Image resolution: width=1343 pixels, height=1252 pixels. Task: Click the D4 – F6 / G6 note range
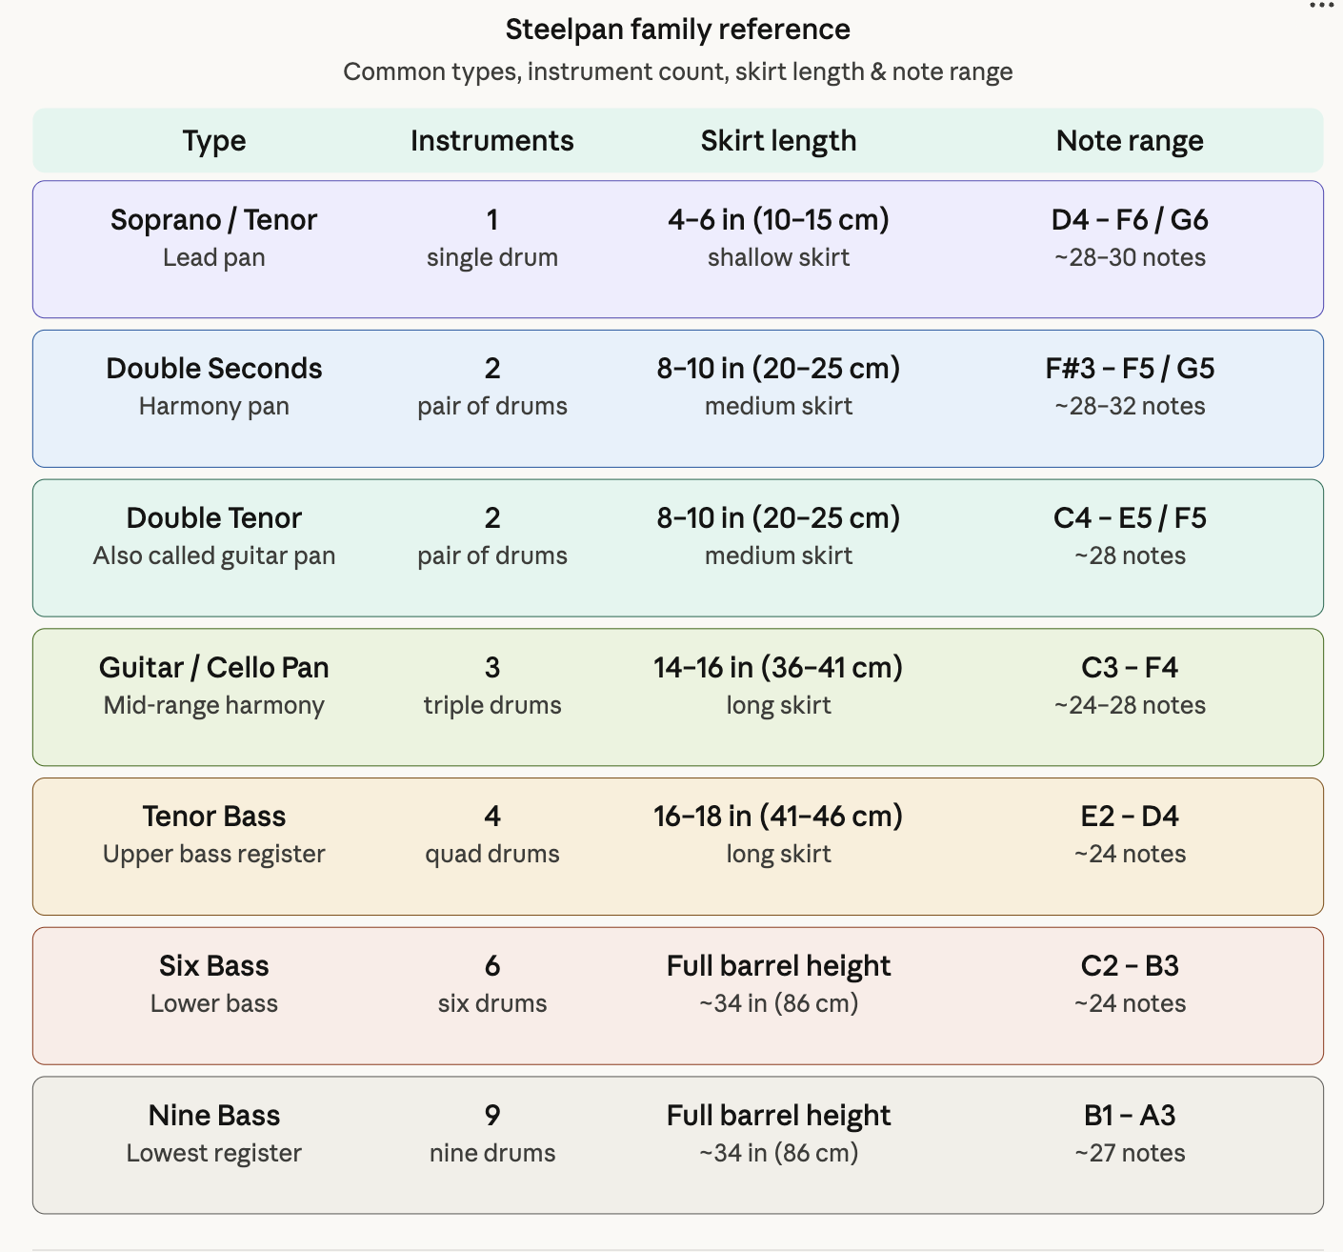[1130, 220]
